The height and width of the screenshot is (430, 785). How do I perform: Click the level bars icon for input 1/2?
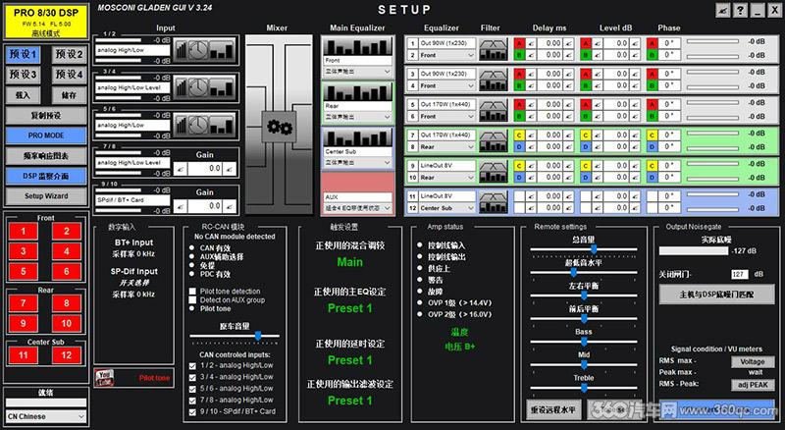point(182,50)
